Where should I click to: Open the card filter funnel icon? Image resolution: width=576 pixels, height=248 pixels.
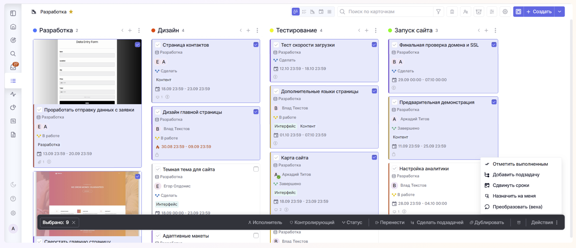[x=438, y=12]
